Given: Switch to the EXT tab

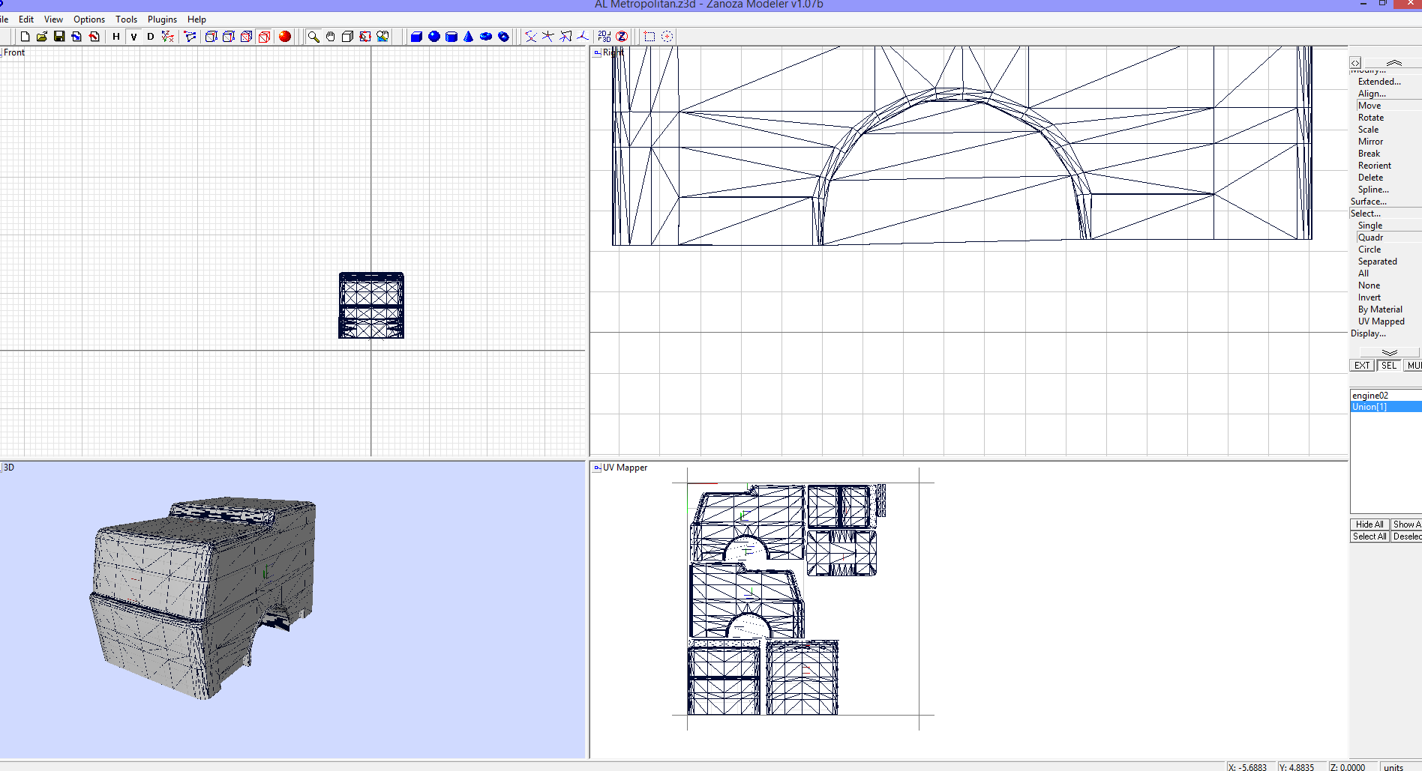Looking at the screenshot, I should (1361, 365).
